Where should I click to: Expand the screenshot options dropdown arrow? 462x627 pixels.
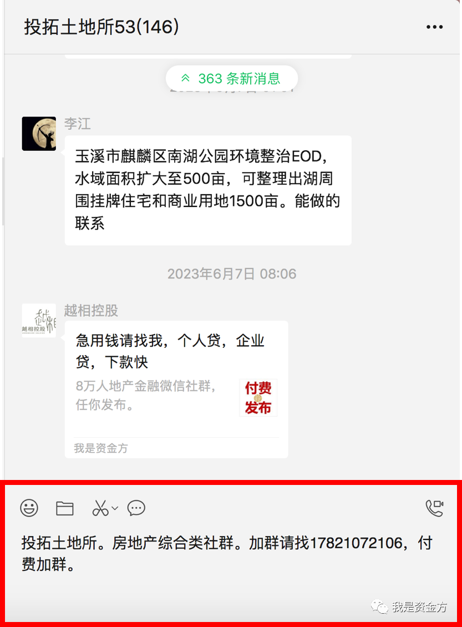click(x=115, y=508)
